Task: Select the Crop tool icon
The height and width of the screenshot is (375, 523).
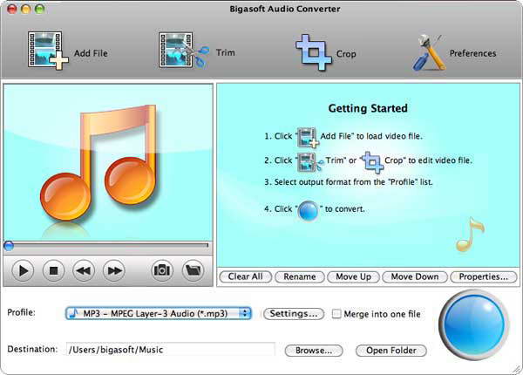Action: pyautogui.click(x=314, y=52)
